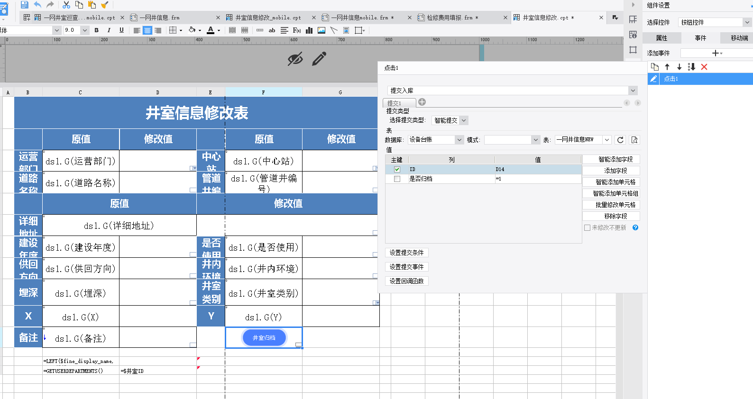Image resolution: width=753 pixels, height=399 pixels.
Task: Switch to the 一网井信息.frm tab
Action: pyautogui.click(x=159, y=18)
